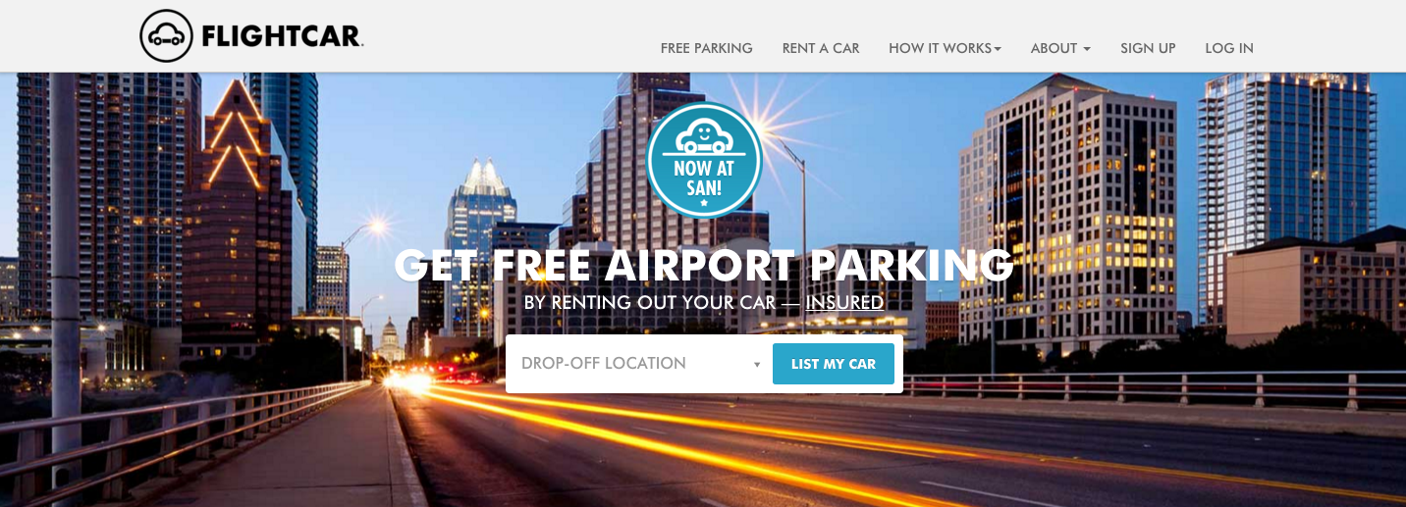Click the FlightCar circular car logo icon
The image size is (1406, 507).
(167, 36)
